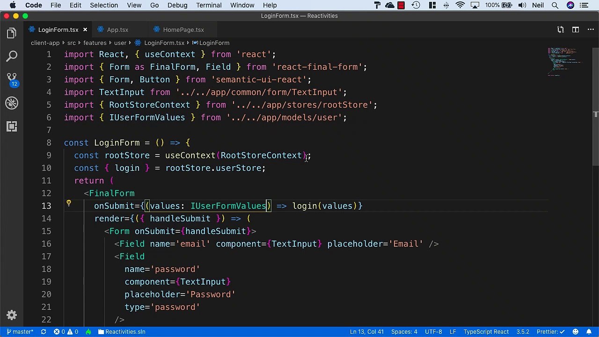Open the Selection menu
The height and width of the screenshot is (337, 599).
point(104,5)
